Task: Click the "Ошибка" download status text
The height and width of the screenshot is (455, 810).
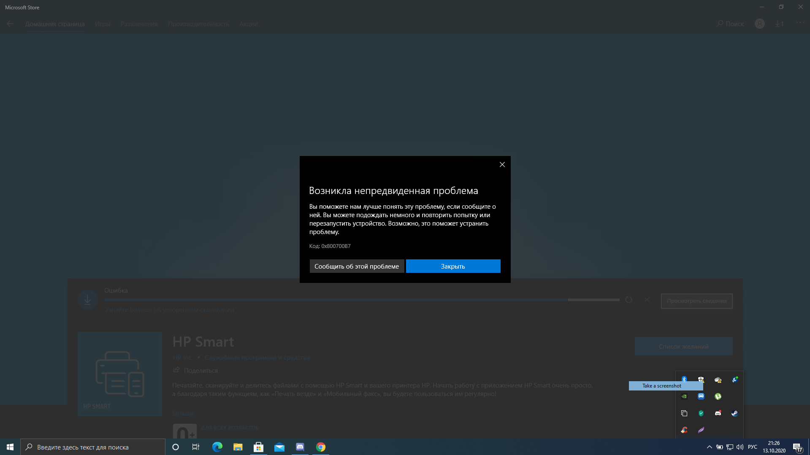Action: [x=116, y=291]
